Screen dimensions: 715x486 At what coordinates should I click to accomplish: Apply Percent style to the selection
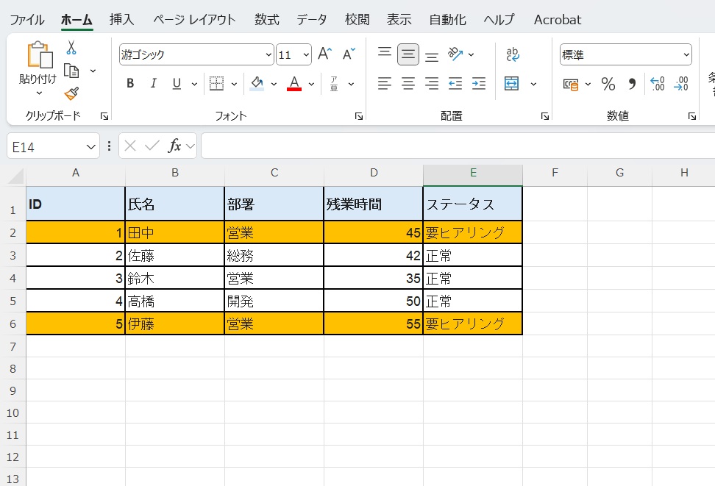[x=608, y=84]
